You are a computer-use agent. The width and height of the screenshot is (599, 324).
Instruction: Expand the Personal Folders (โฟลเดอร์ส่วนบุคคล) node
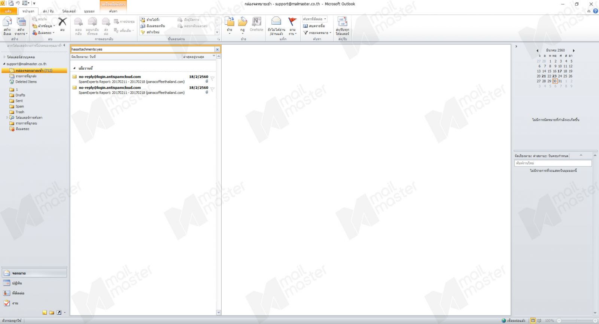click(x=4, y=57)
